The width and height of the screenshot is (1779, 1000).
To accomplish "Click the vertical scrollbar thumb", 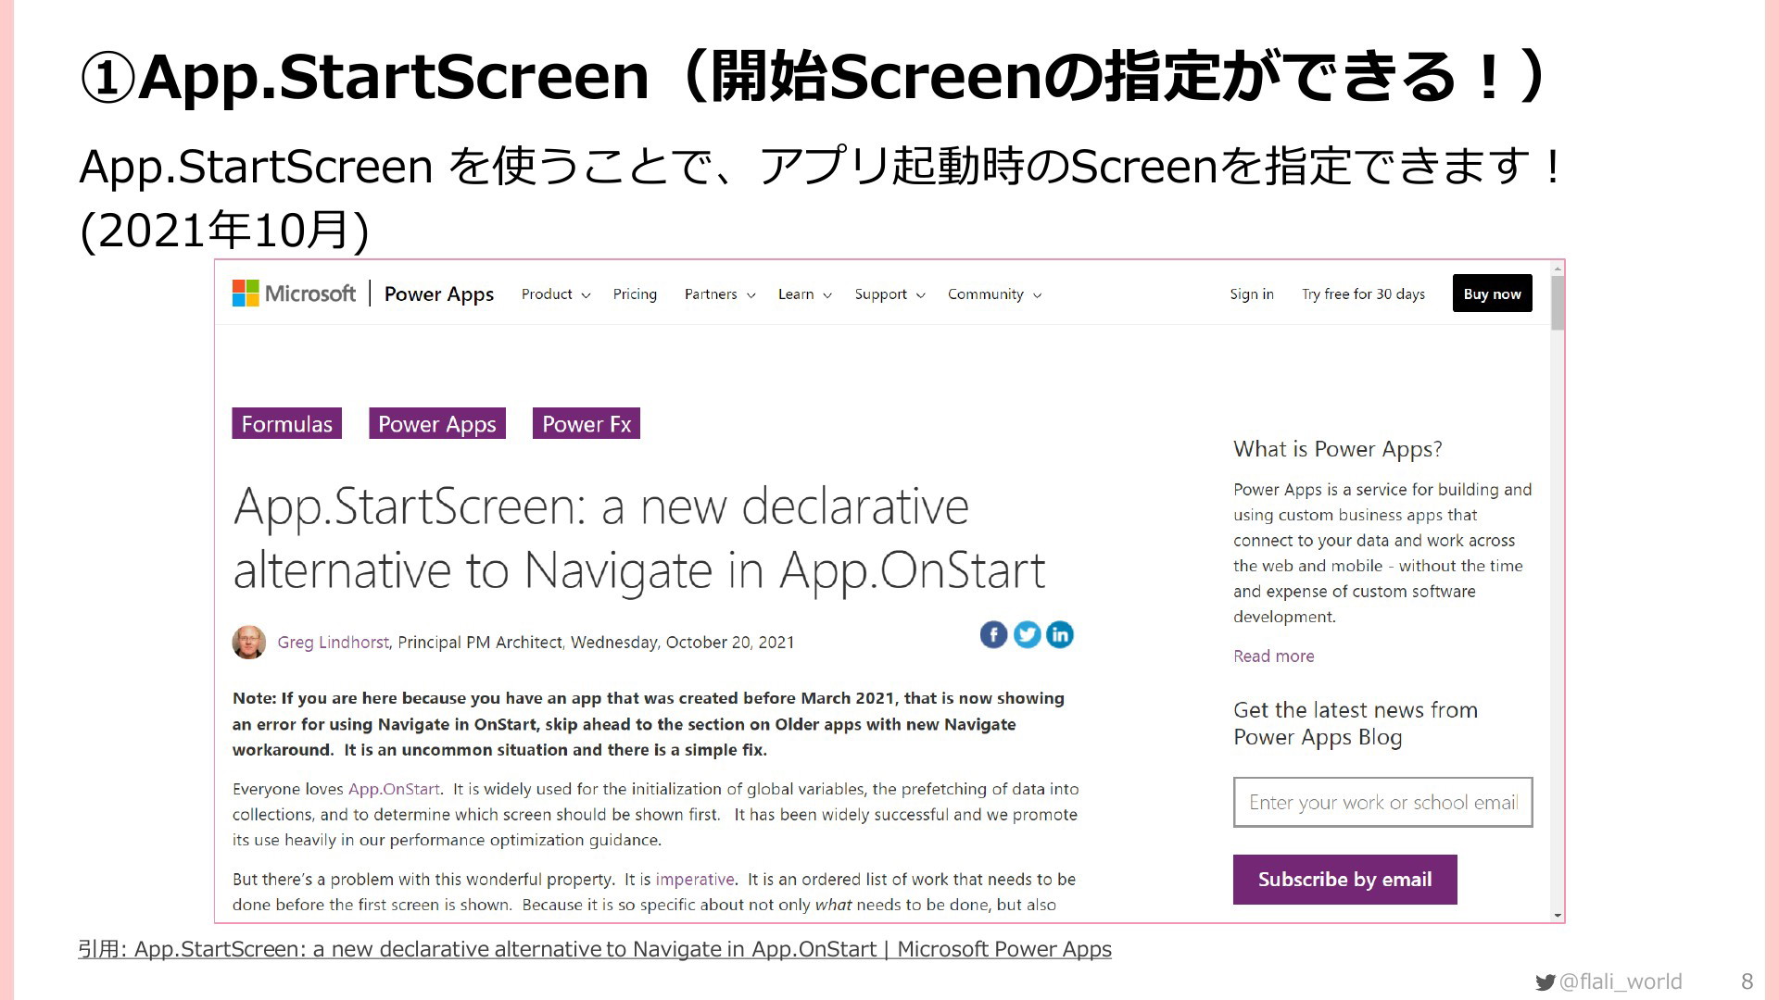I will (1558, 303).
